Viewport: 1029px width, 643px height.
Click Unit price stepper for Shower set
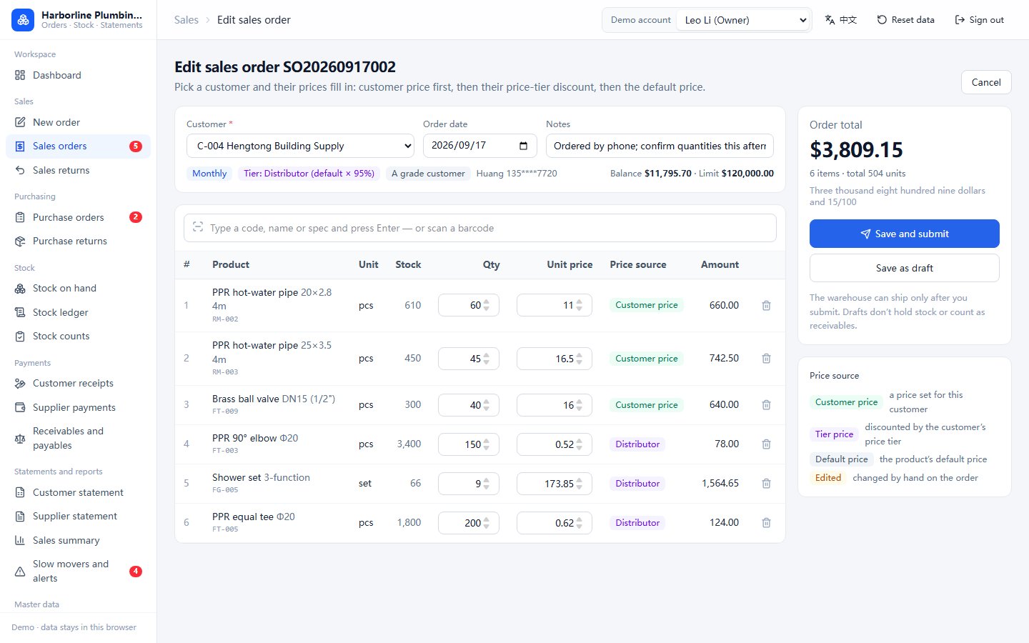580,484
